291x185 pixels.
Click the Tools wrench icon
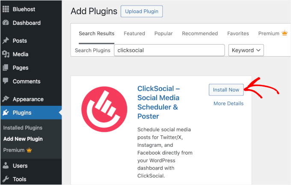point(6,179)
